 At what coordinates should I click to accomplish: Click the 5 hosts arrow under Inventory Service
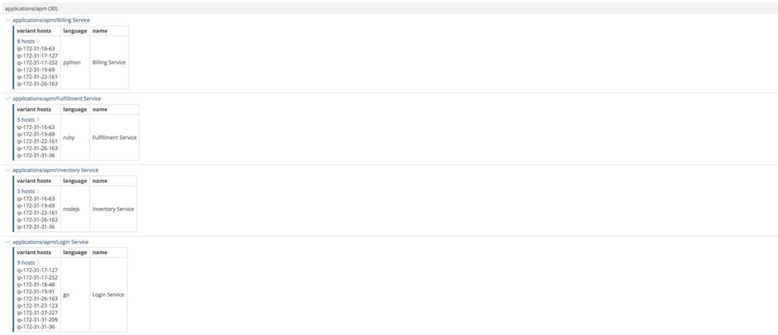click(38, 192)
